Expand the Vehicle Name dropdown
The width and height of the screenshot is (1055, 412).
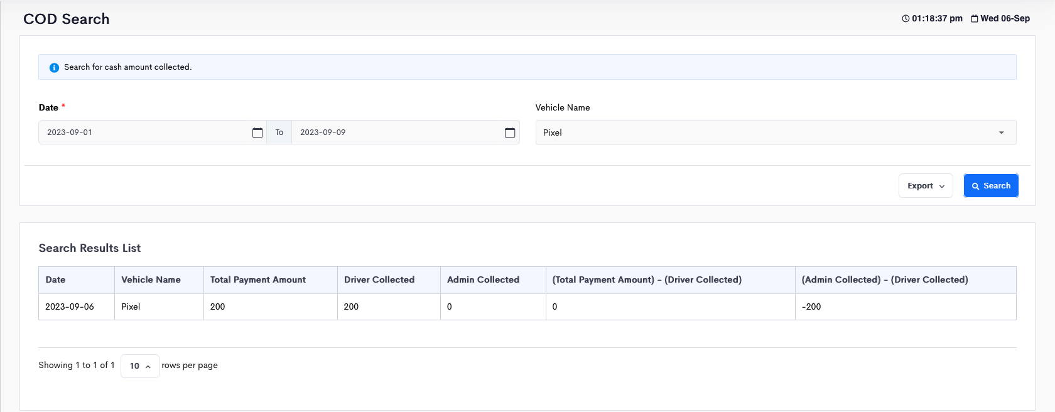pos(776,133)
